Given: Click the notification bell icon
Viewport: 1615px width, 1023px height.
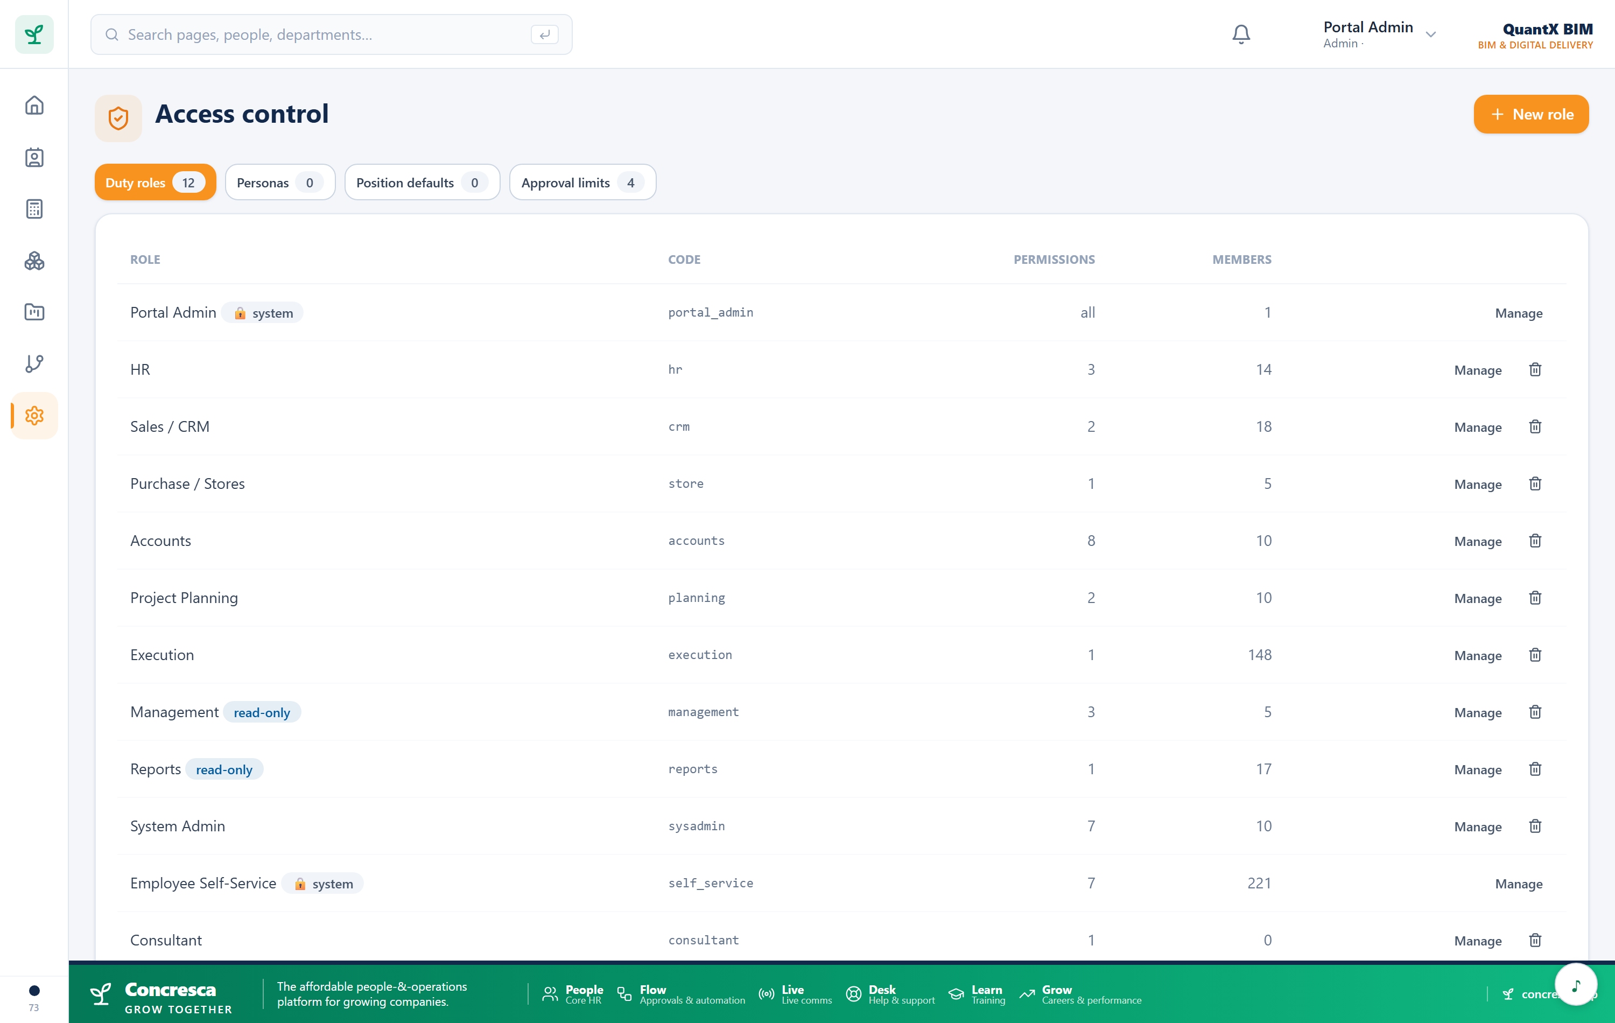Looking at the screenshot, I should (1241, 34).
